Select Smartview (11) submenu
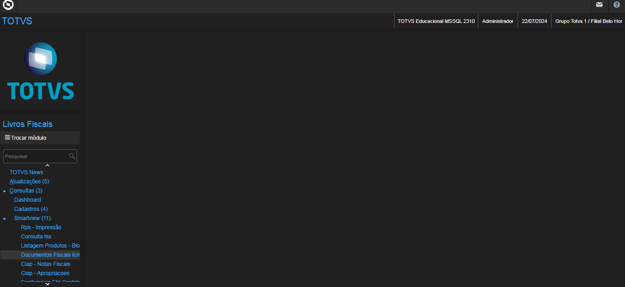The width and height of the screenshot is (625, 287). tap(33, 218)
